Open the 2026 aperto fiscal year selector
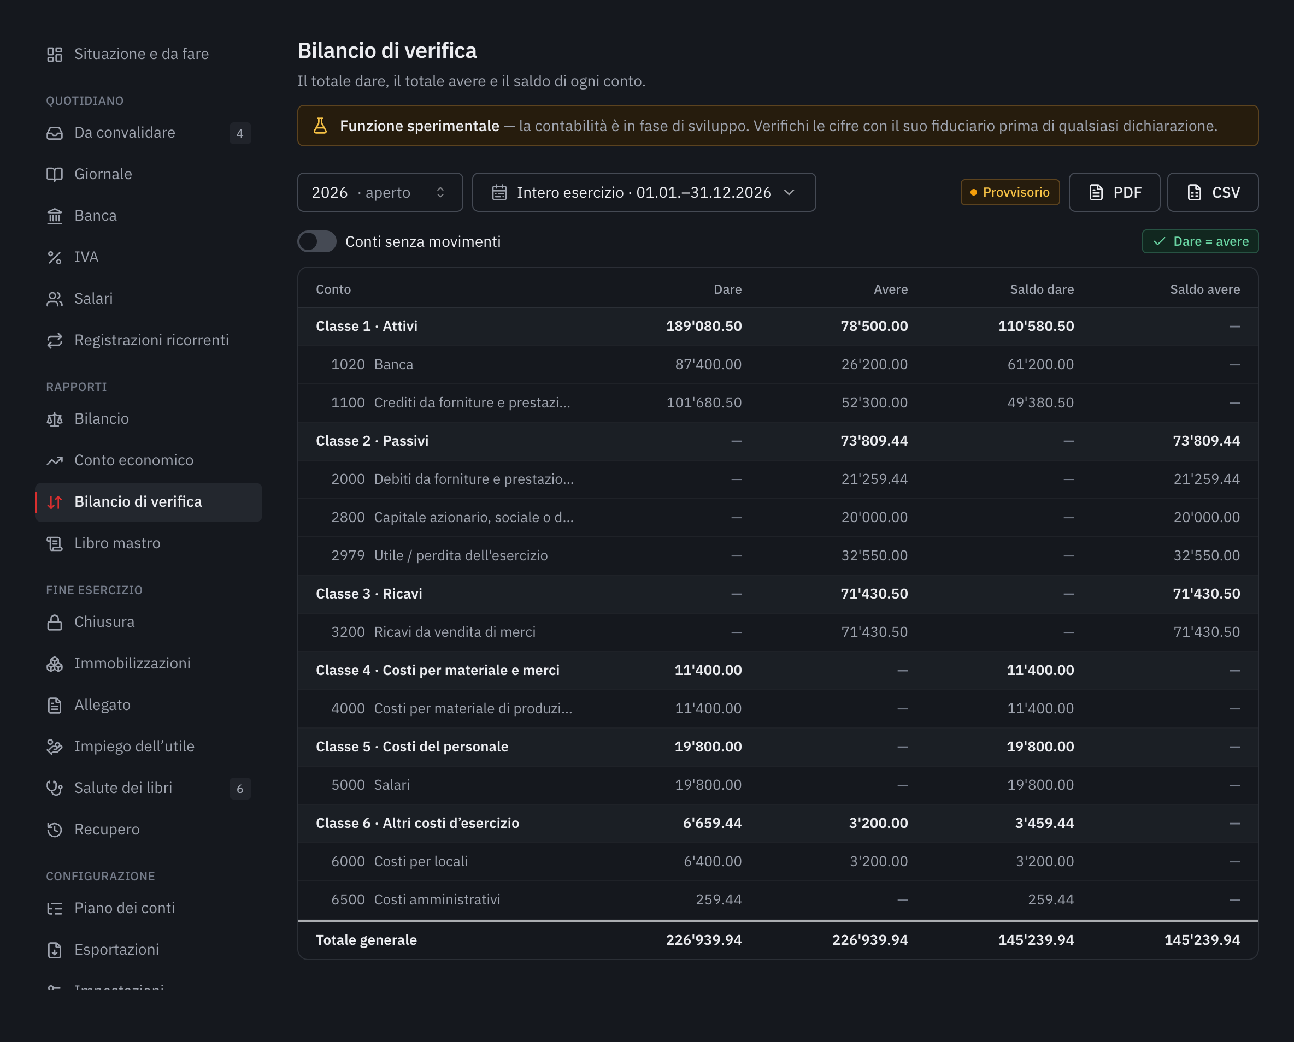 [x=380, y=192]
